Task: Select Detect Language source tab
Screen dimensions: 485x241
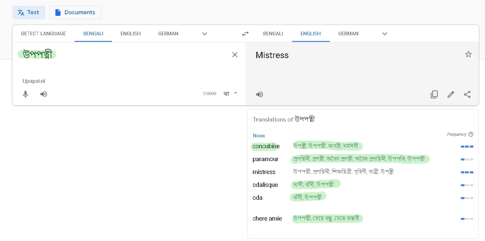Action: point(43,34)
